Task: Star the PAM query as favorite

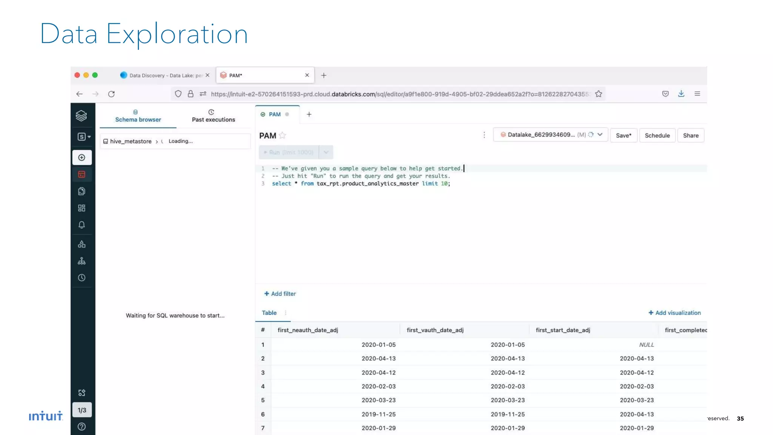Action: [282, 136]
